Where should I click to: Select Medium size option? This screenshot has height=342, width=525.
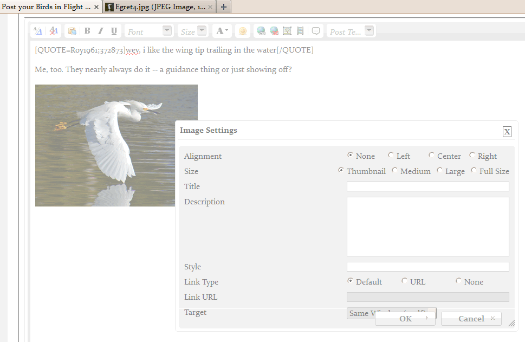pyautogui.click(x=395, y=170)
